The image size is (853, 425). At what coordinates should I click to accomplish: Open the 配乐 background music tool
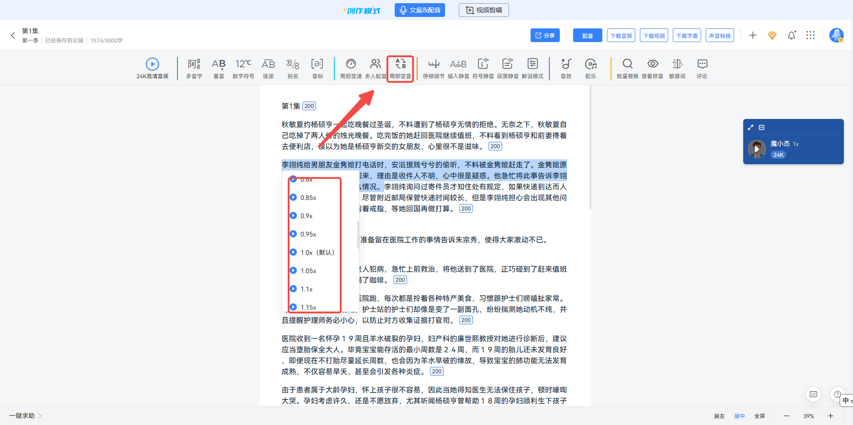[x=590, y=68]
